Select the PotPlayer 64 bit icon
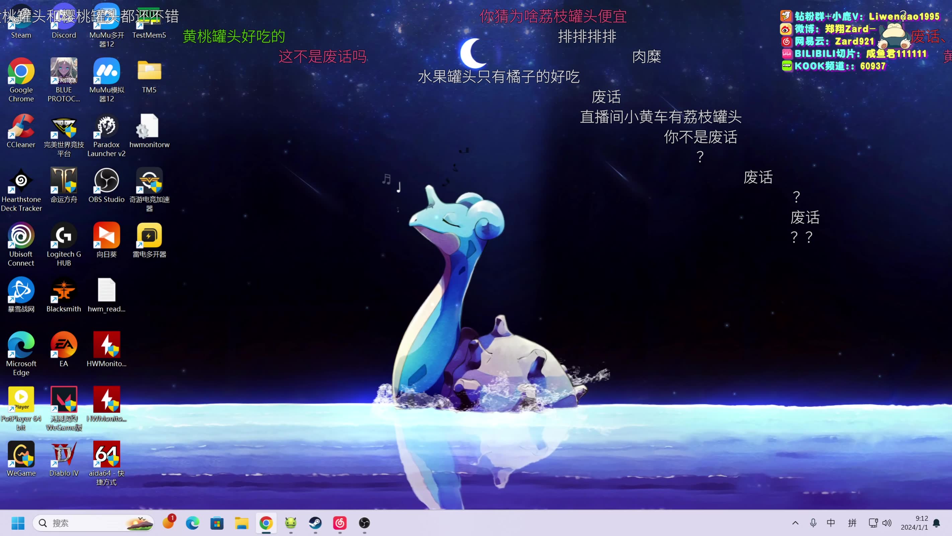The height and width of the screenshot is (536, 952). pos(21,408)
